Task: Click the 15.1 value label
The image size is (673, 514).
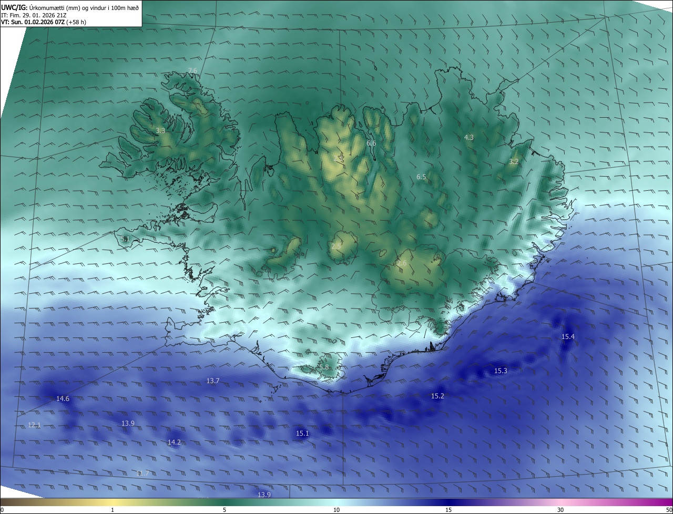Action: click(302, 434)
